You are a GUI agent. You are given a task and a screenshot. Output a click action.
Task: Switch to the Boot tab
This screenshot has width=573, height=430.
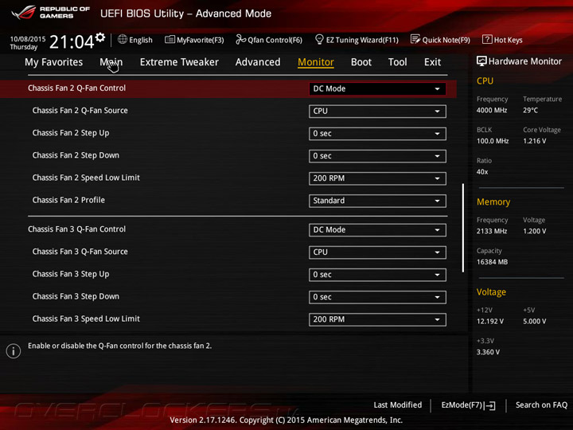click(x=361, y=62)
